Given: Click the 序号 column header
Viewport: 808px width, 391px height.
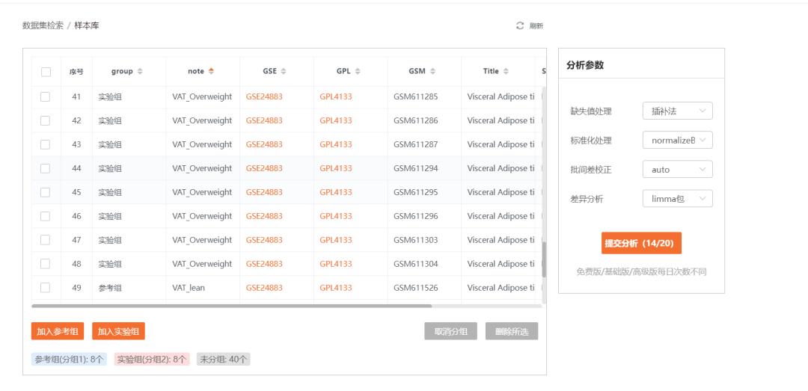Looking at the screenshot, I should click(76, 72).
